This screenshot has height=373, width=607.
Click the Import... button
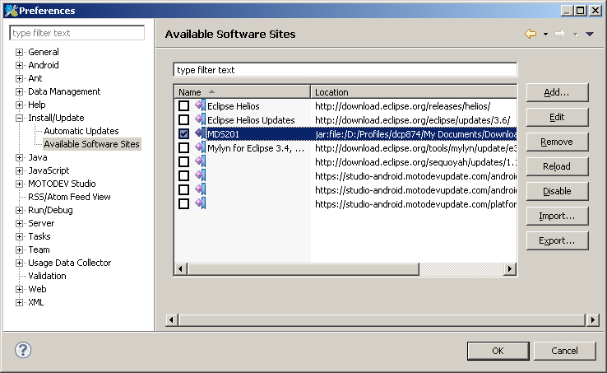pyautogui.click(x=557, y=216)
